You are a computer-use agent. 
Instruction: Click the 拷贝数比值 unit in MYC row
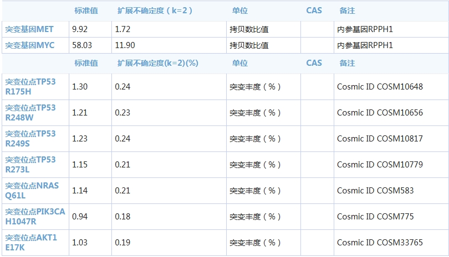tap(249, 45)
